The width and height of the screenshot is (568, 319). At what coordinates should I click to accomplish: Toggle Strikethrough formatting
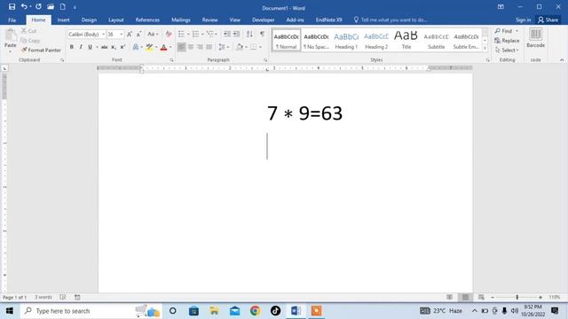coord(105,47)
